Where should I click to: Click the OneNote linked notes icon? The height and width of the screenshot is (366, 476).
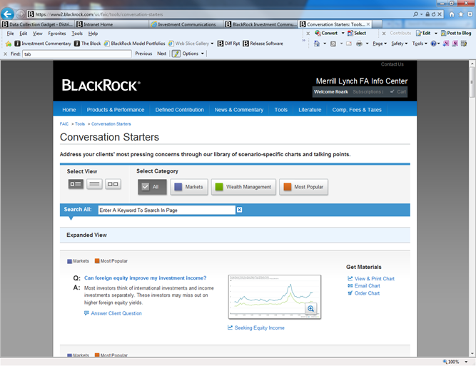455,44
